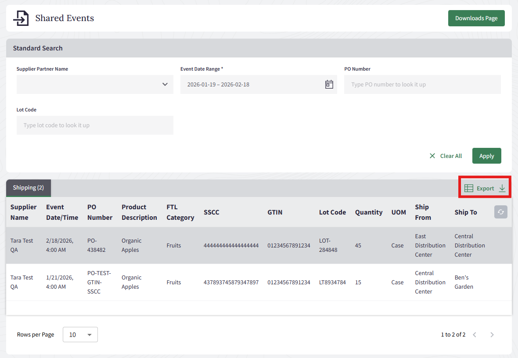Image resolution: width=518 pixels, height=358 pixels.
Task: Click the Export download arrow icon
Action: point(502,188)
